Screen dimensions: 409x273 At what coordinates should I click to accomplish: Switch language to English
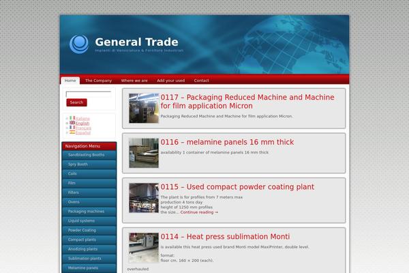coord(82,124)
